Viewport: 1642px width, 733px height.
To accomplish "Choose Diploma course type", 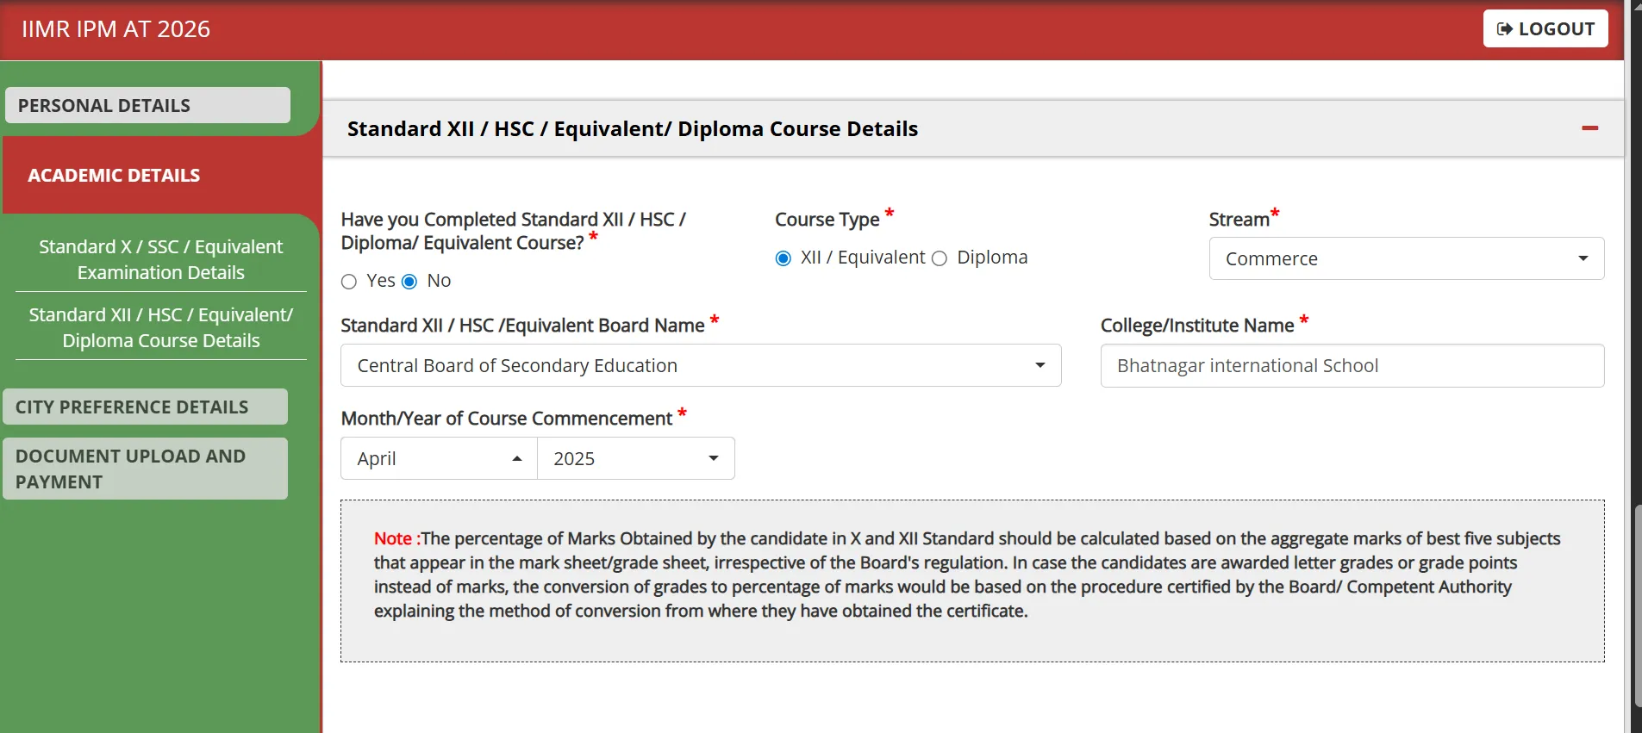I will [940, 258].
